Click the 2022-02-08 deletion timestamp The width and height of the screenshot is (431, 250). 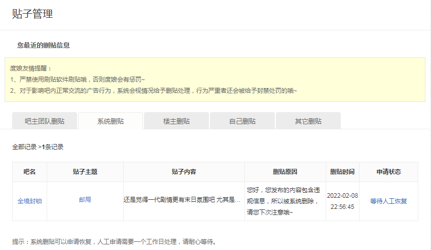342,201
